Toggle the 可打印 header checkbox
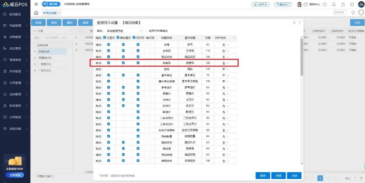Viewport: 365px width, 183px height. (x=134, y=38)
